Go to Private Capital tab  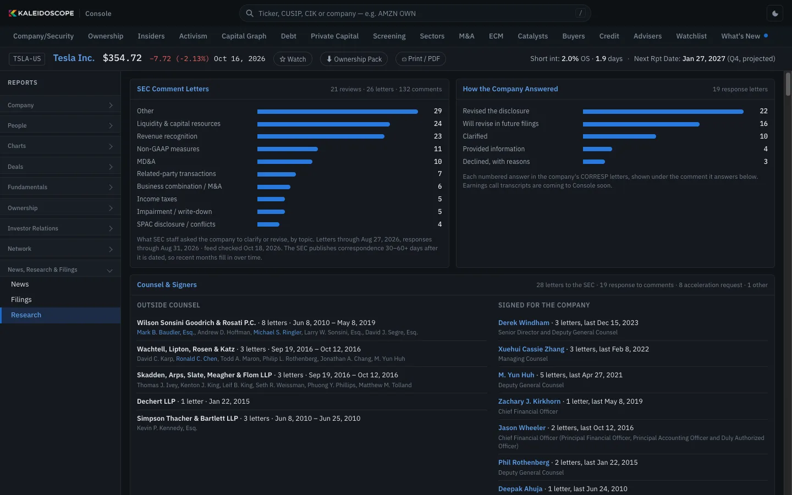pos(334,36)
